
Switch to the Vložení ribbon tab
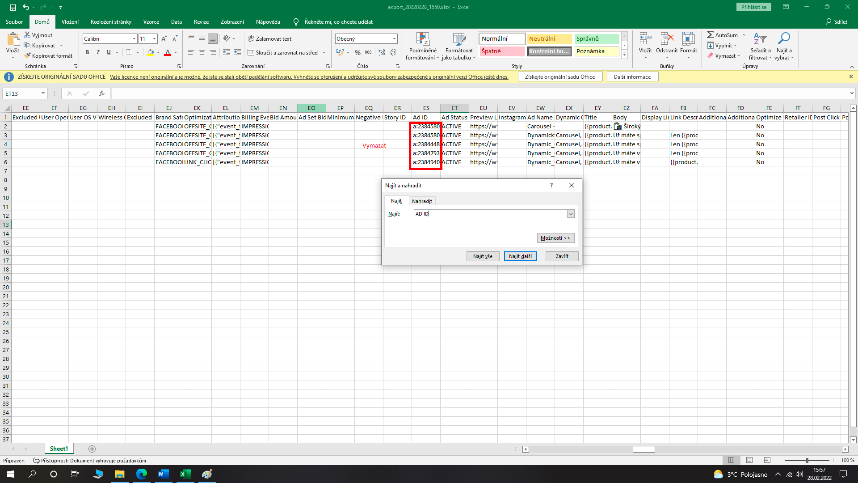(x=70, y=22)
